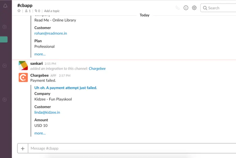Click the Chargebee app logo avatar
Image resolution: width=236 pixels, height=158 pixels.
(23, 78)
